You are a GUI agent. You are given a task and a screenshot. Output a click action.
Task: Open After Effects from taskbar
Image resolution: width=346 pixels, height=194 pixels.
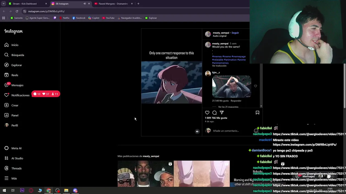(x=22, y=190)
